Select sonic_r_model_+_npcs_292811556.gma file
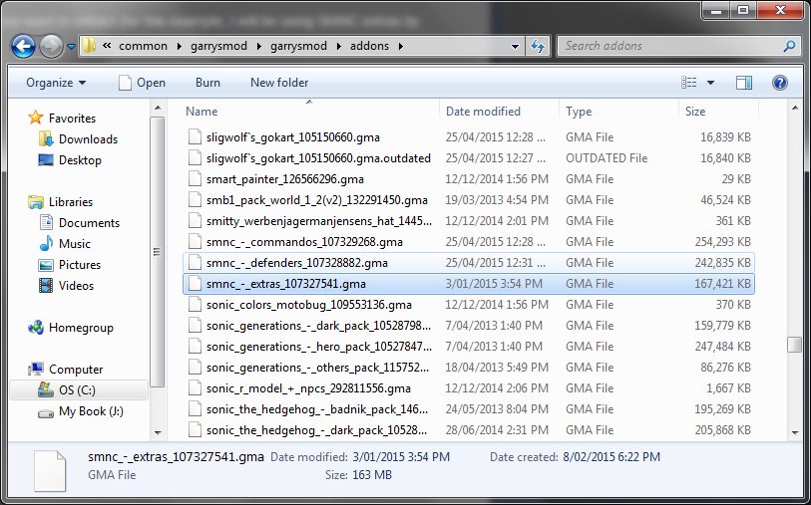The width and height of the screenshot is (811, 505). coord(469,388)
